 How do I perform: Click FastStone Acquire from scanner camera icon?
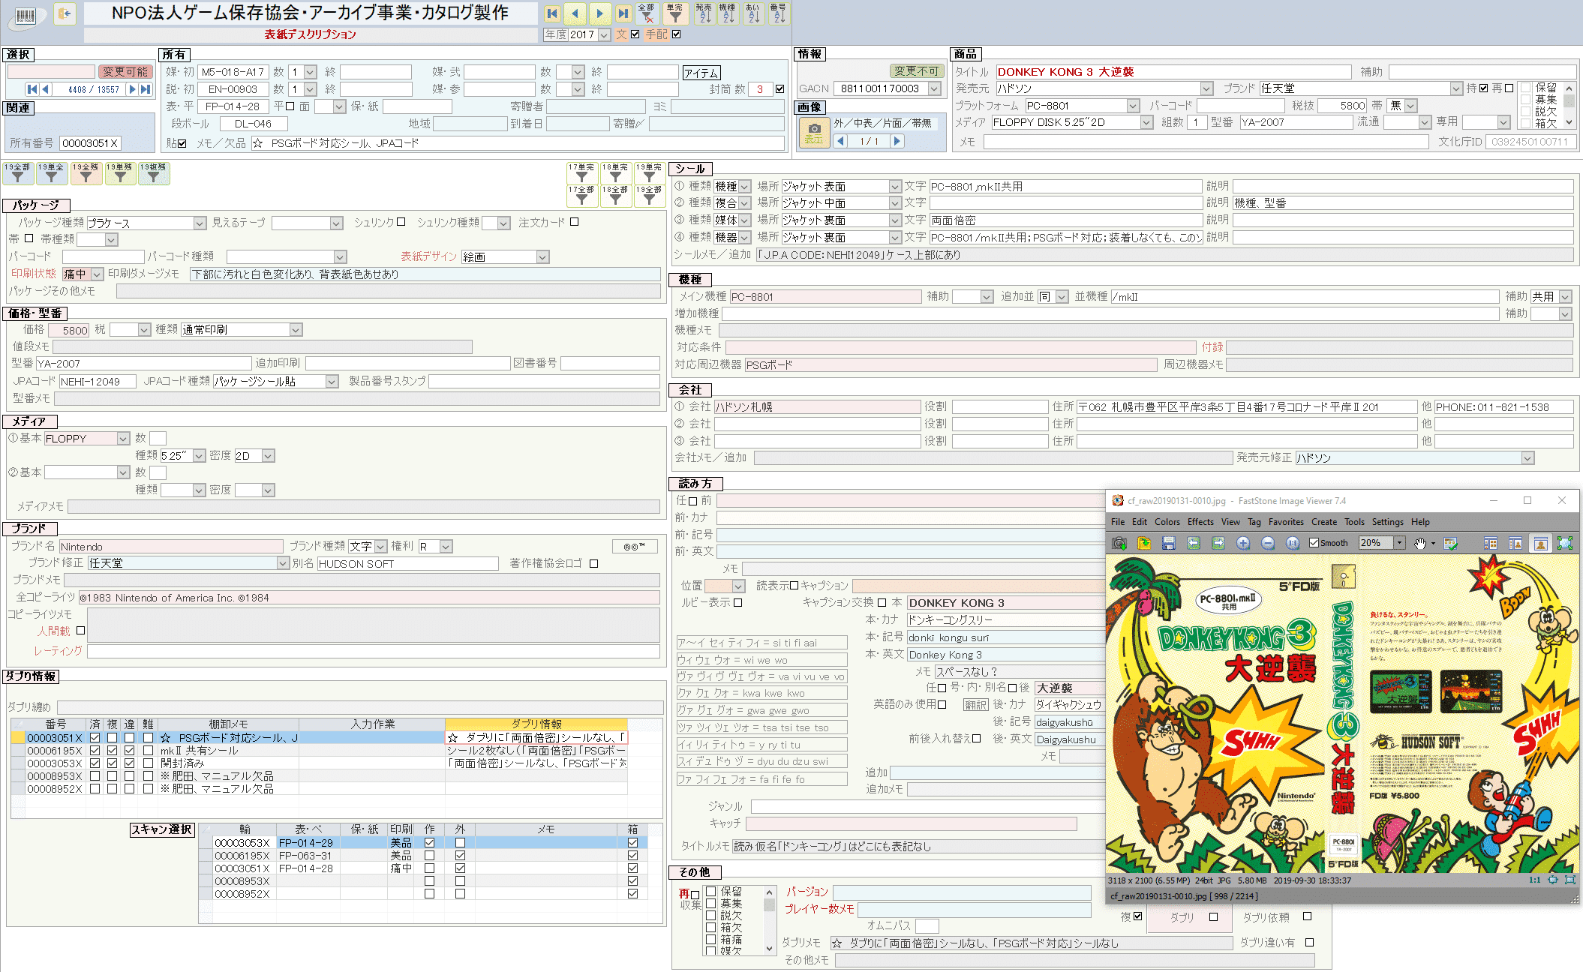point(1119,543)
